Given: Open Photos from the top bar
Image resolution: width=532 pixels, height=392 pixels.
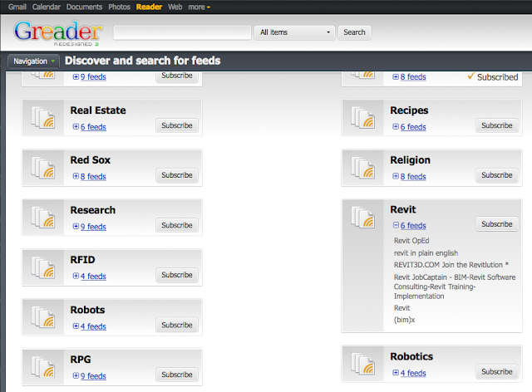Looking at the screenshot, I should pos(120,7).
